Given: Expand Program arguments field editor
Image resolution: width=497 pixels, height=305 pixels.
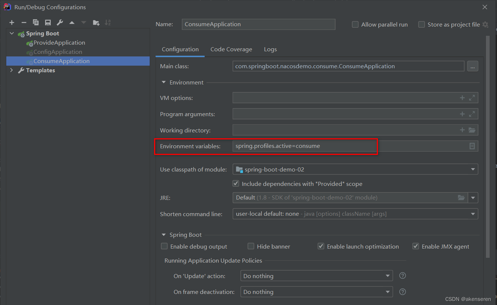Looking at the screenshot, I should click(472, 114).
